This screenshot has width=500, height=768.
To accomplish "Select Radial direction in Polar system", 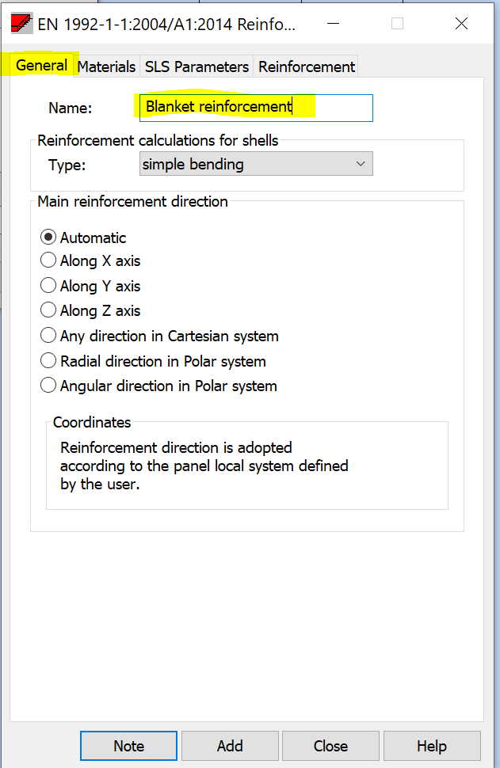I will click(48, 361).
